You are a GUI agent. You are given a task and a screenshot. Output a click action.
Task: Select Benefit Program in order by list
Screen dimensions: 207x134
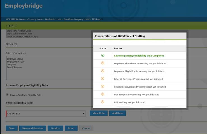click(x=15, y=67)
